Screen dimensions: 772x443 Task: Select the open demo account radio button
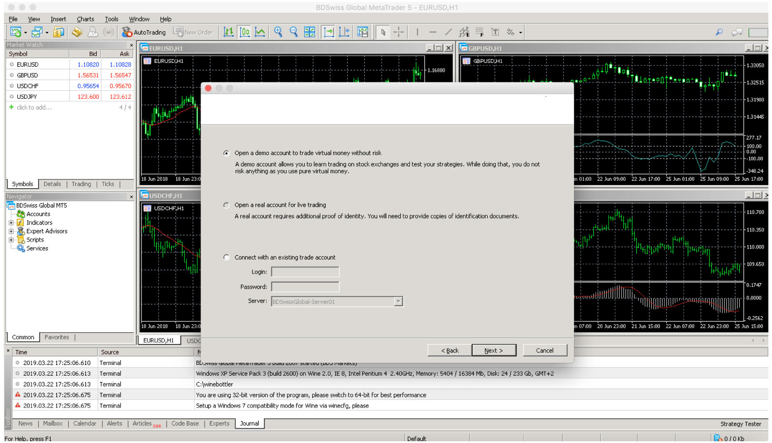click(x=226, y=153)
